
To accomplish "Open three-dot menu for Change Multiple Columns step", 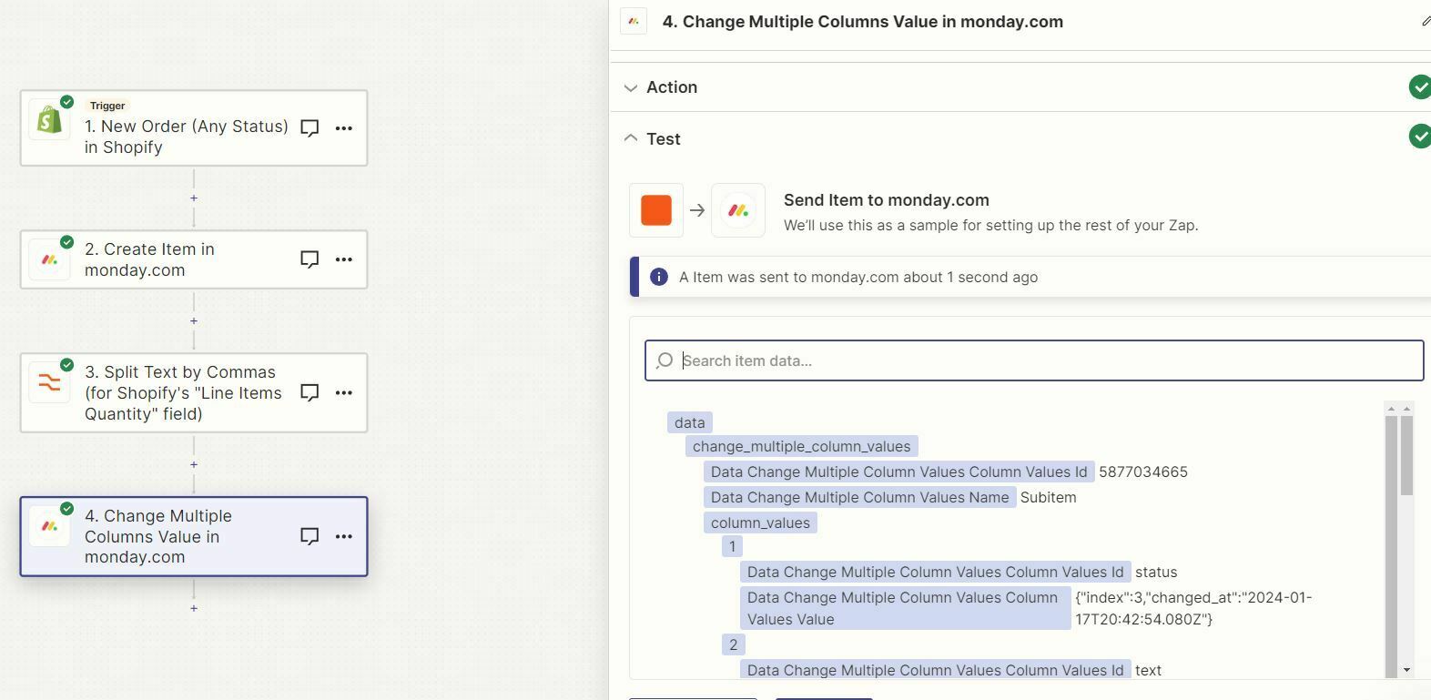I will point(344,536).
